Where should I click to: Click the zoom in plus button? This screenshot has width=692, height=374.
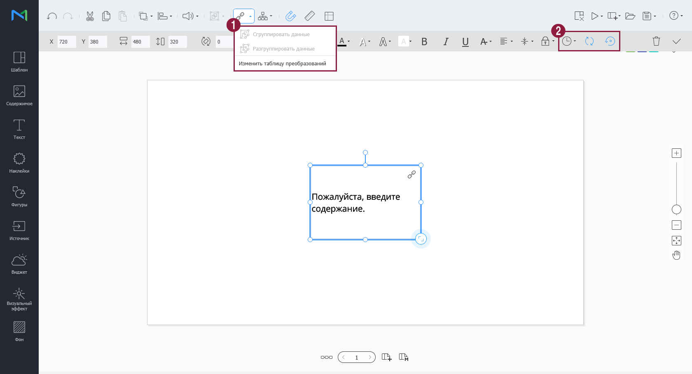(x=676, y=153)
